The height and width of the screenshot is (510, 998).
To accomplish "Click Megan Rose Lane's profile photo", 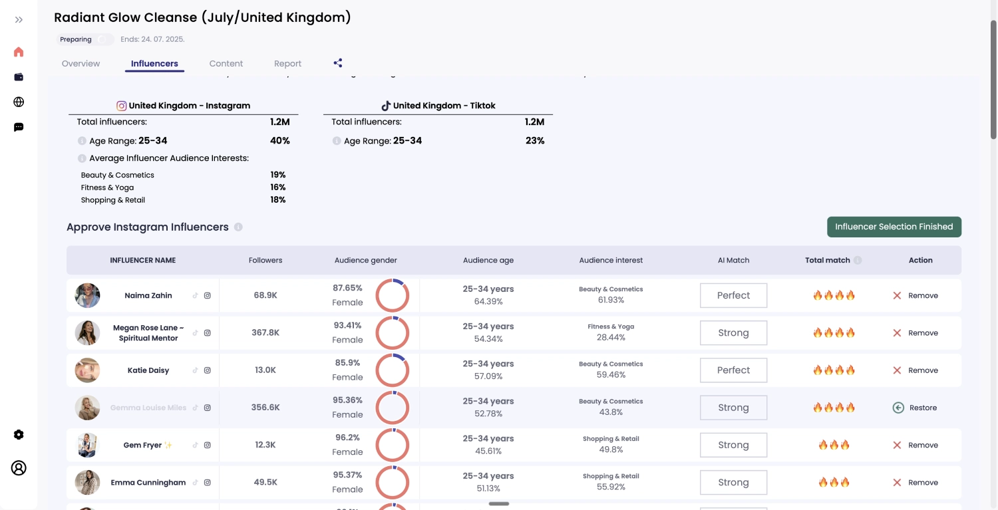I will coord(87,332).
